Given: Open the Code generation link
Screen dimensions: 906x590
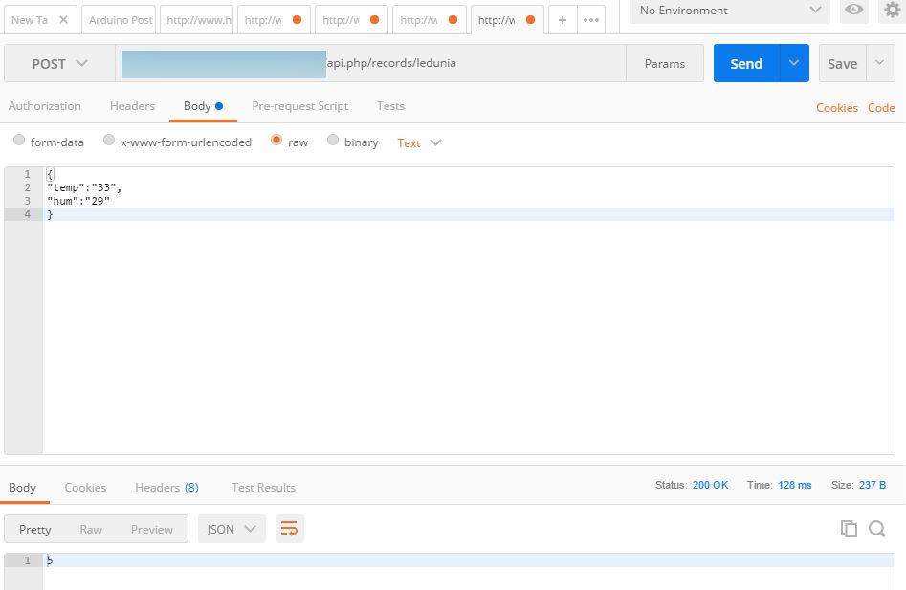Looking at the screenshot, I should coord(881,107).
